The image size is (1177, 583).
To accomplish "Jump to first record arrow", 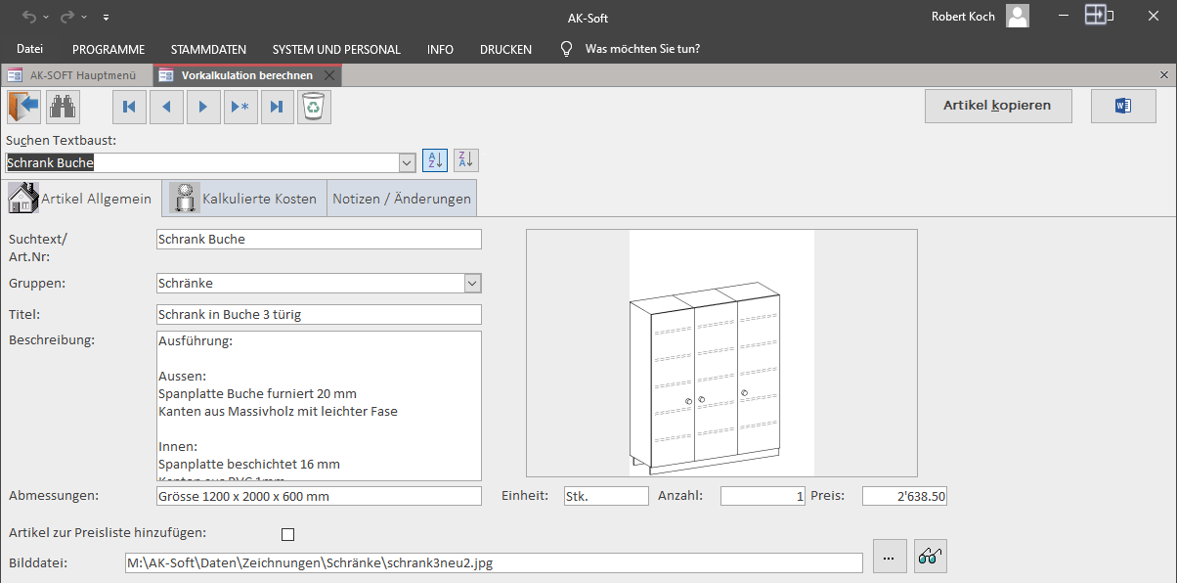I will 129,107.
